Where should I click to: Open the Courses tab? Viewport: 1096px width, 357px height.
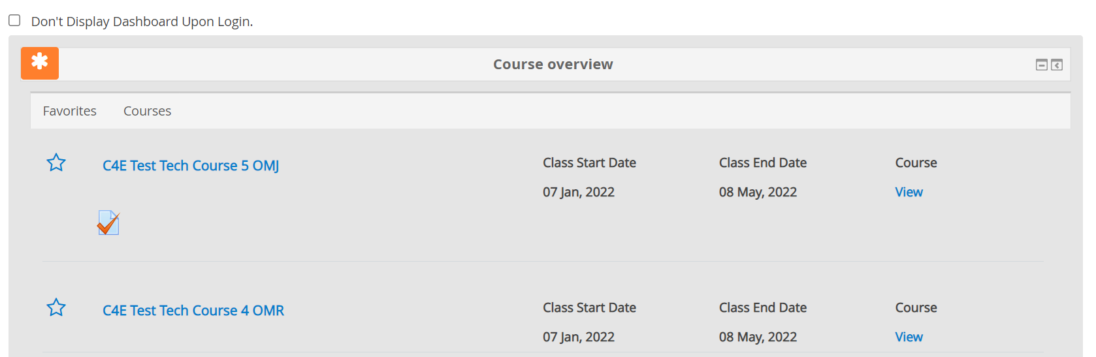click(x=147, y=111)
